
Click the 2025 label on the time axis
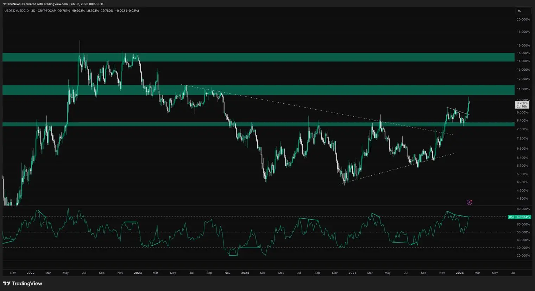pyautogui.click(x=352, y=273)
